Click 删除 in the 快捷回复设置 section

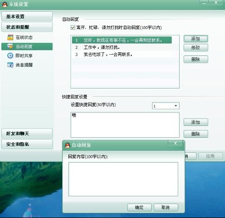[196, 134]
